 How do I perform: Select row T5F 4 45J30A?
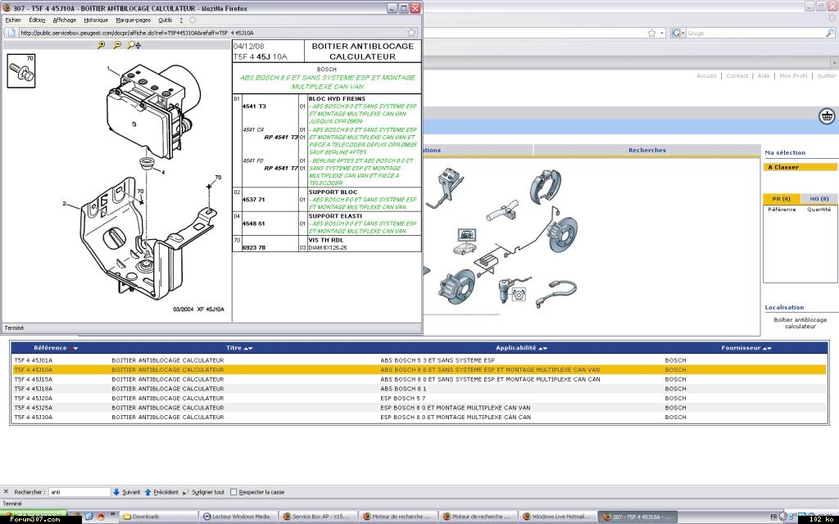[x=419, y=417]
